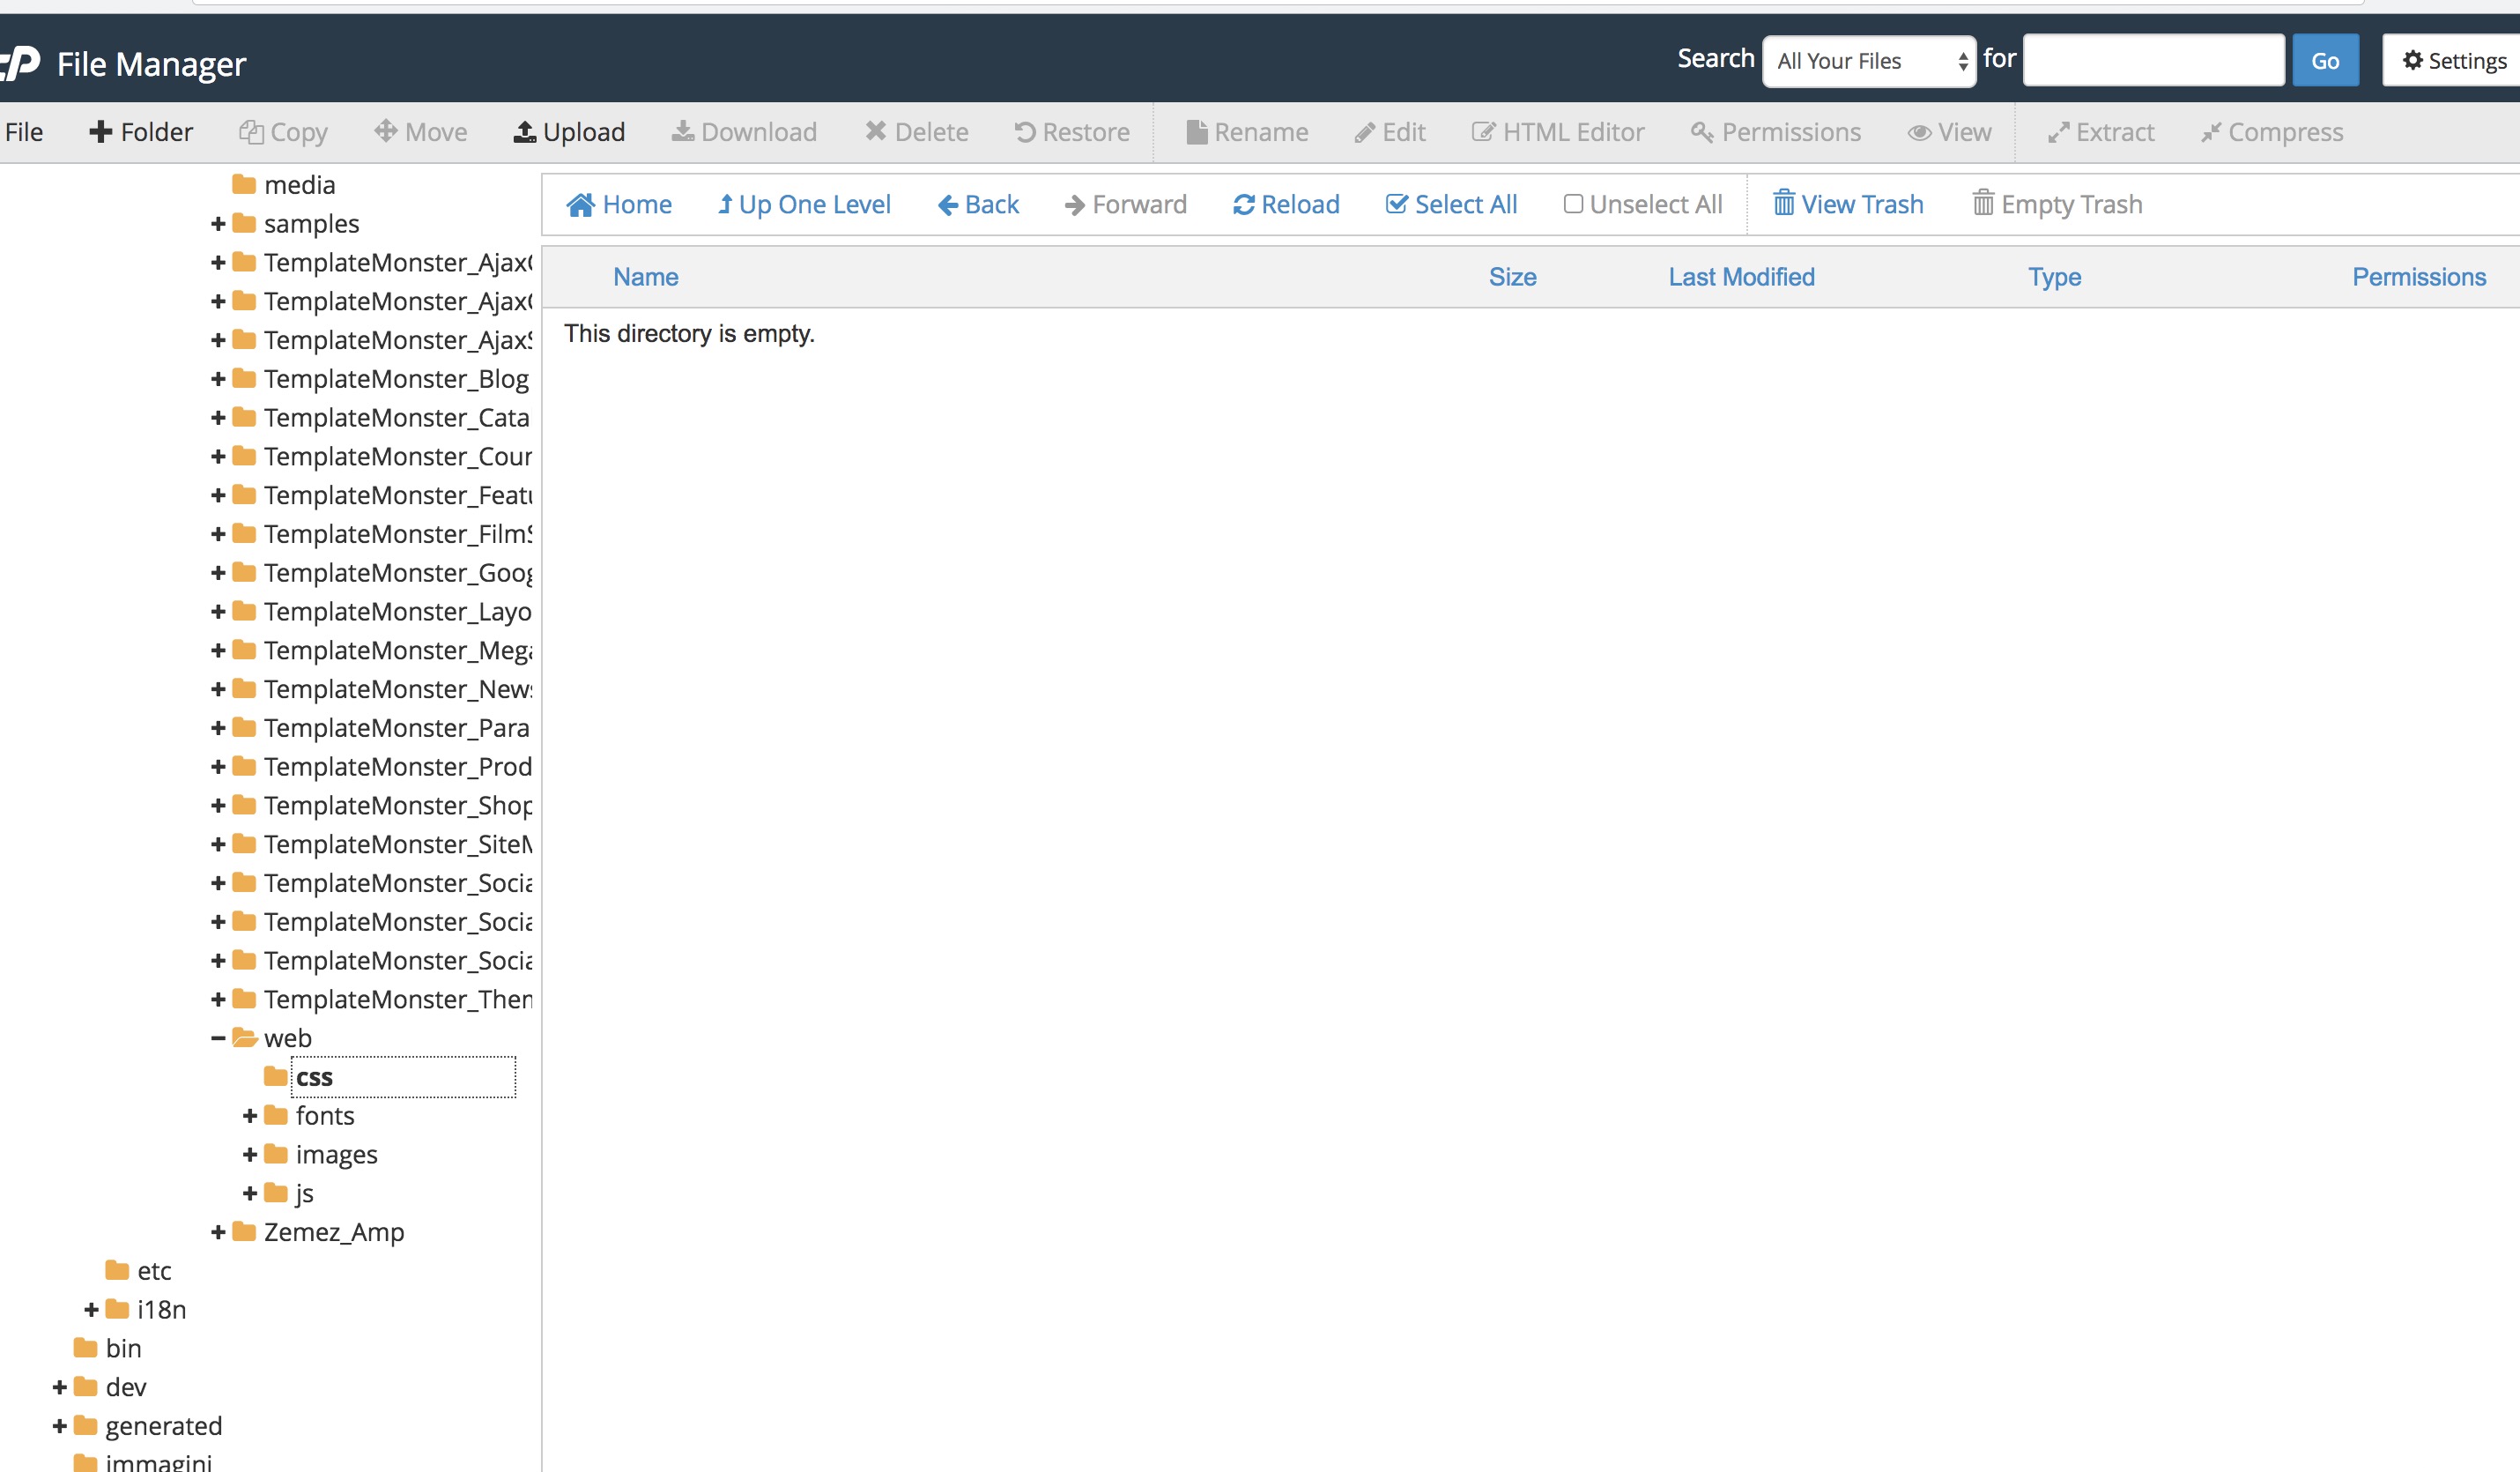Open the HTML Editor icon
The height and width of the screenshot is (1472, 2520).
pyautogui.click(x=1482, y=131)
